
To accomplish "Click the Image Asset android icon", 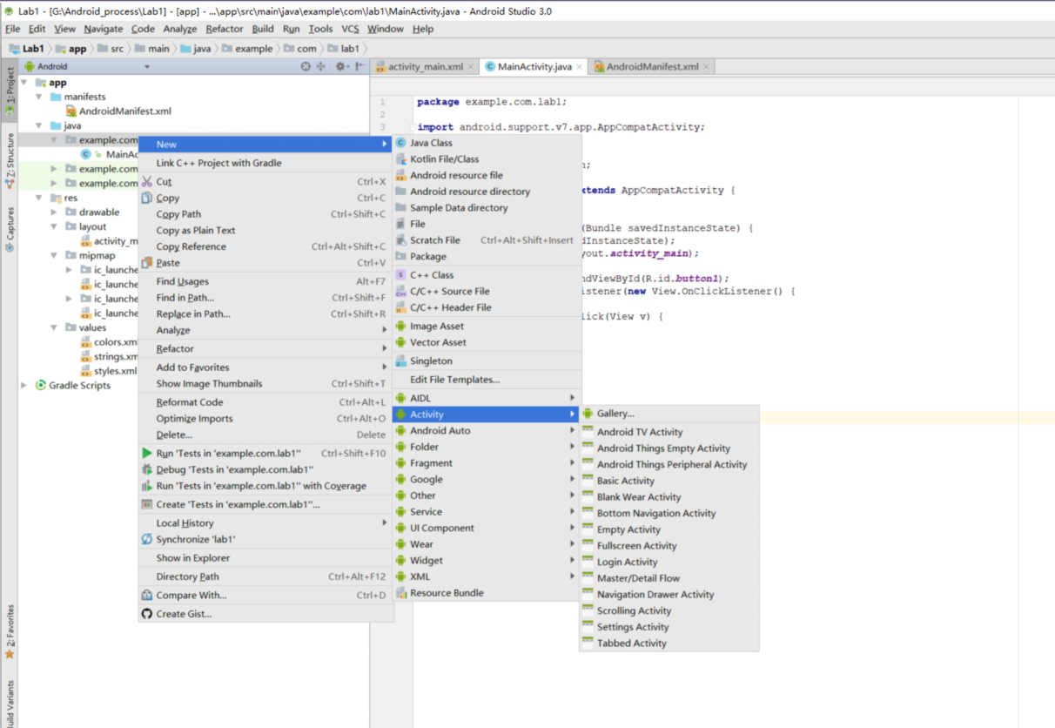I will (x=401, y=327).
